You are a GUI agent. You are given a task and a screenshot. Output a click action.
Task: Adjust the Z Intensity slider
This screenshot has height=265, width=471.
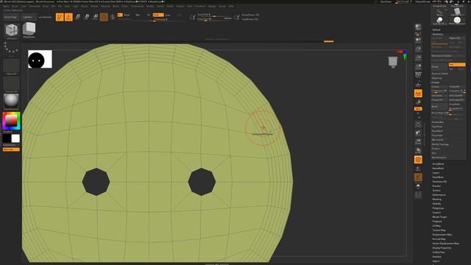coord(168,20)
